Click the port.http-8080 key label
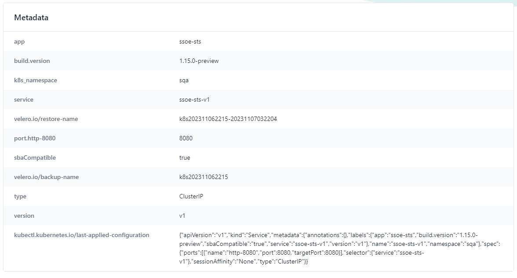The width and height of the screenshot is (517, 278). click(35, 138)
